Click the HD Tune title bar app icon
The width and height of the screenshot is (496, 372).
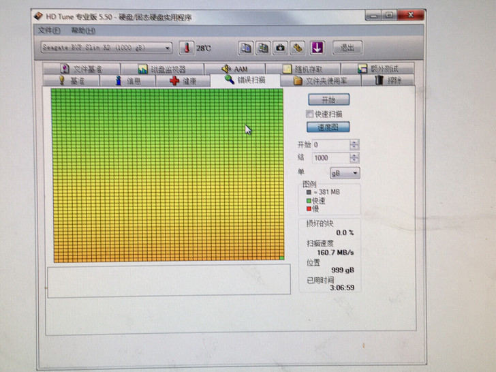(x=39, y=16)
